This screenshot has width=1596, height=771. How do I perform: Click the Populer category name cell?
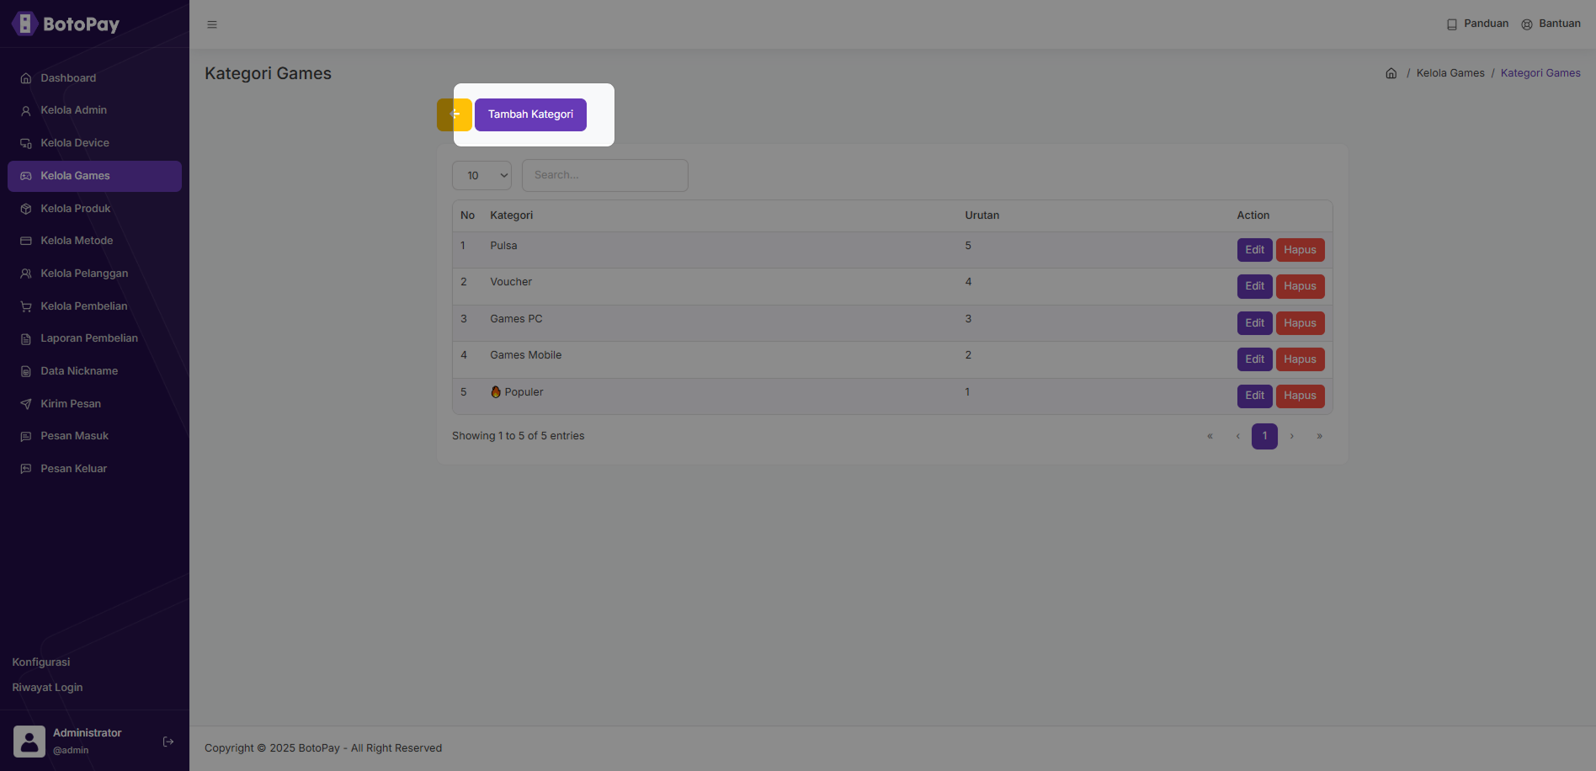517,392
